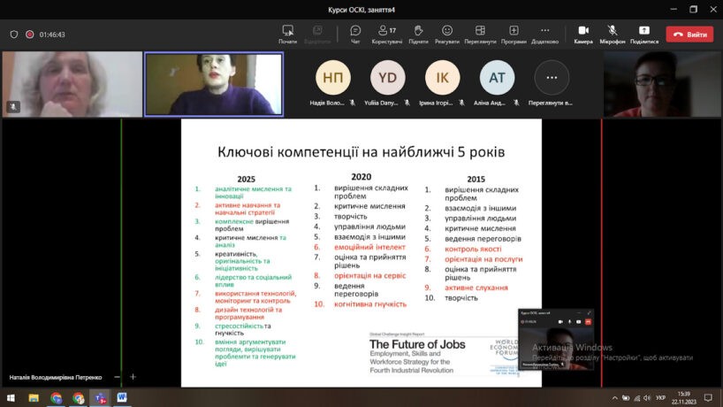
Task: Open the Chat (Чат) panel
Action: coord(355,34)
